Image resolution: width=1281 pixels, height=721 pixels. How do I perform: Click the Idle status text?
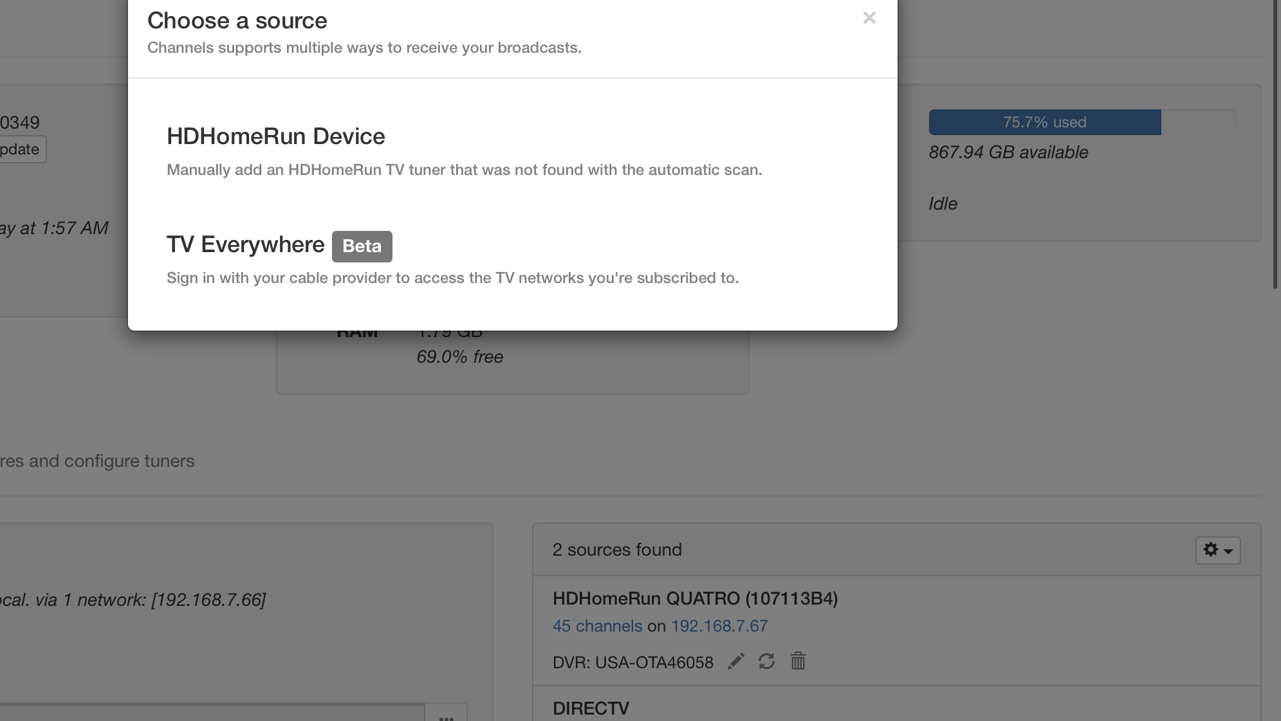(x=943, y=204)
